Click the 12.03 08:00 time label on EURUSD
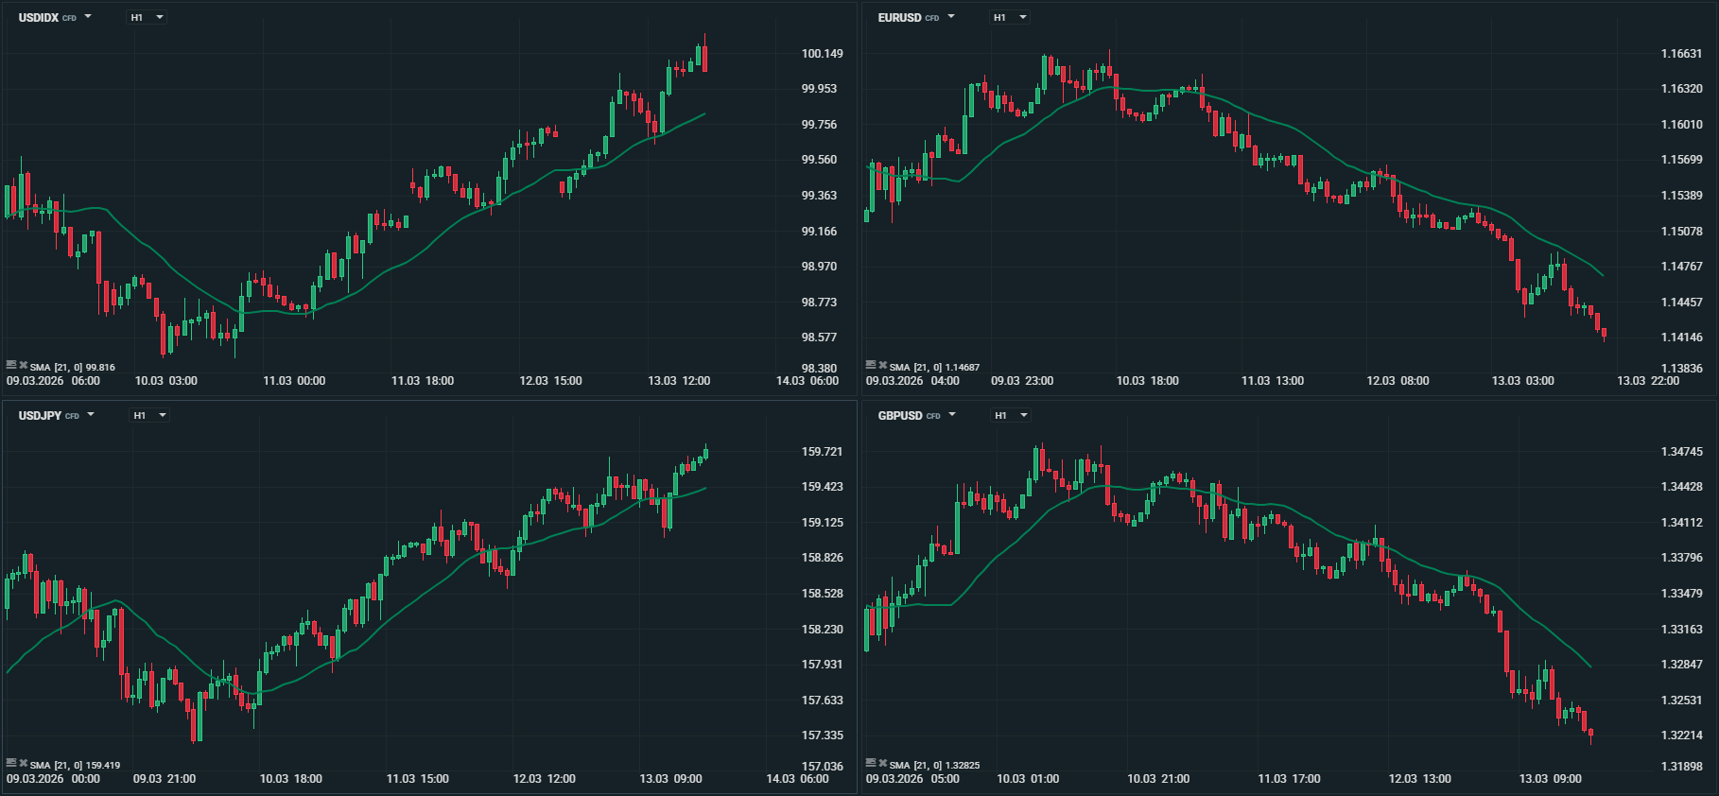Screen dimensions: 1719x796 point(1398,381)
